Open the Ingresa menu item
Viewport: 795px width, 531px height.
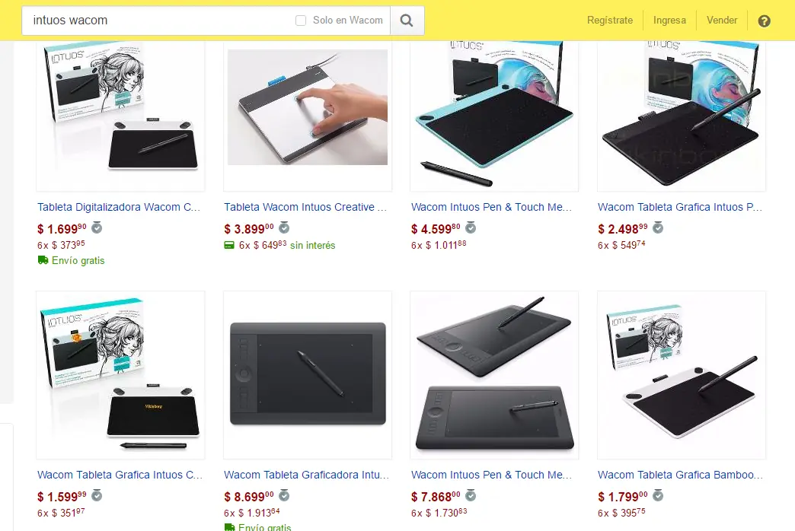(669, 21)
